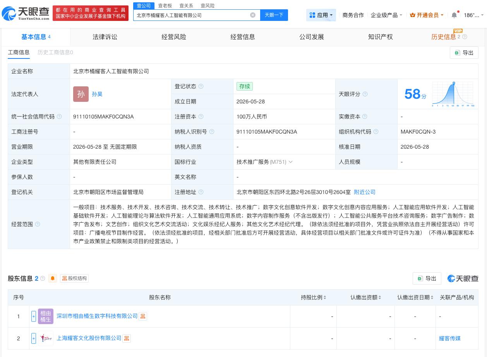This screenshot has width=487, height=357.
Task: Click the 58分 score value
Action: point(415,94)
